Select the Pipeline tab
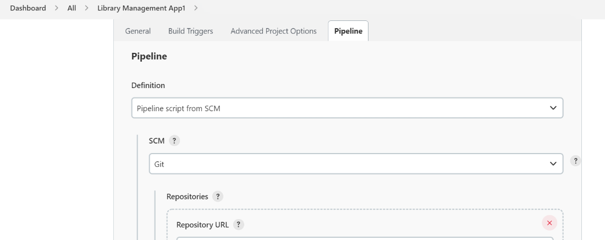 [348, 31]
